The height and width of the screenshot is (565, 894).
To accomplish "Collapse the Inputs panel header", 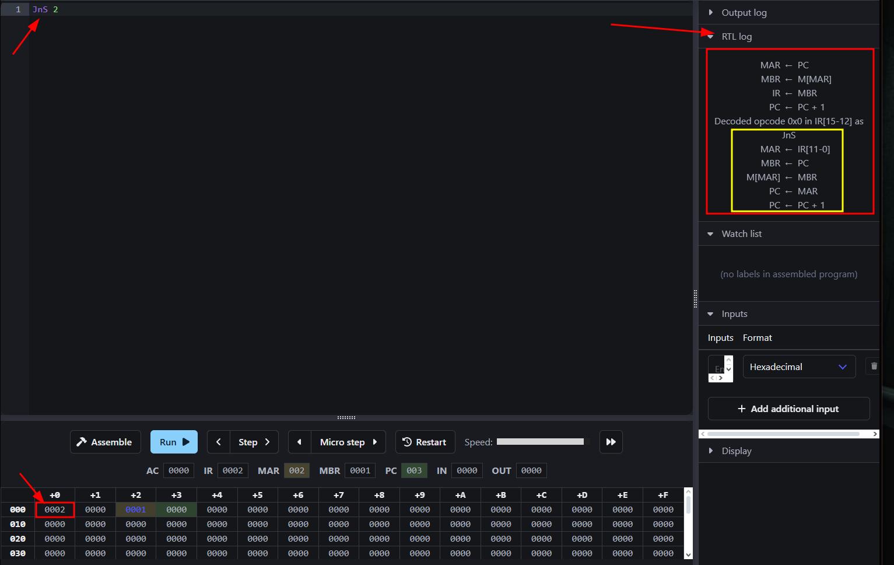I will click(734, 314).
